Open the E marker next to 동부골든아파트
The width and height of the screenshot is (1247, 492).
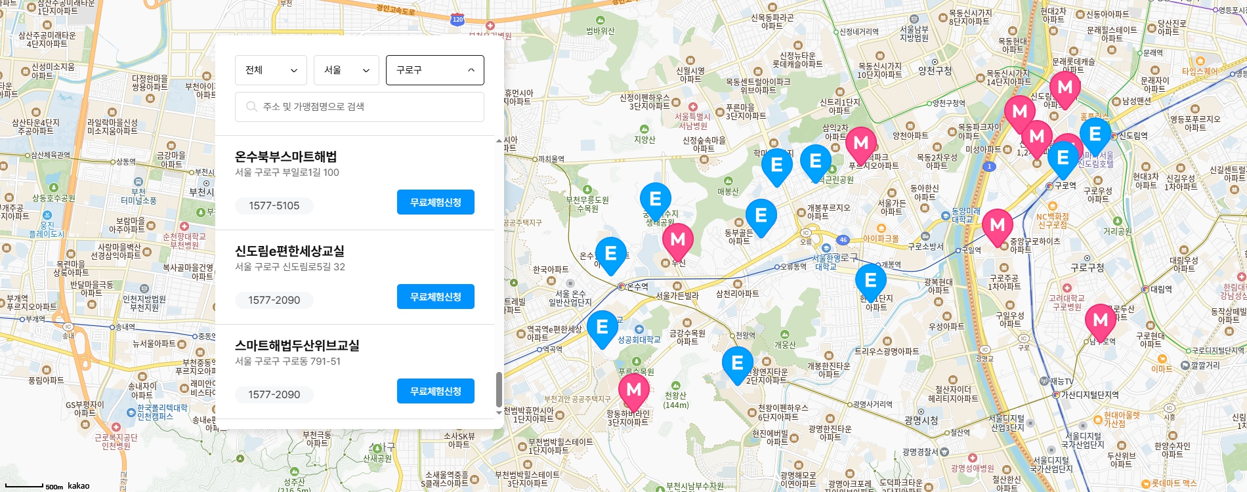[761, 216]
